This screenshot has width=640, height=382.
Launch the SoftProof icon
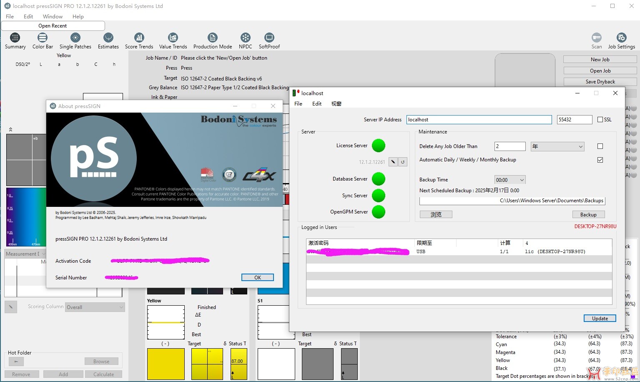coord(269,38)
